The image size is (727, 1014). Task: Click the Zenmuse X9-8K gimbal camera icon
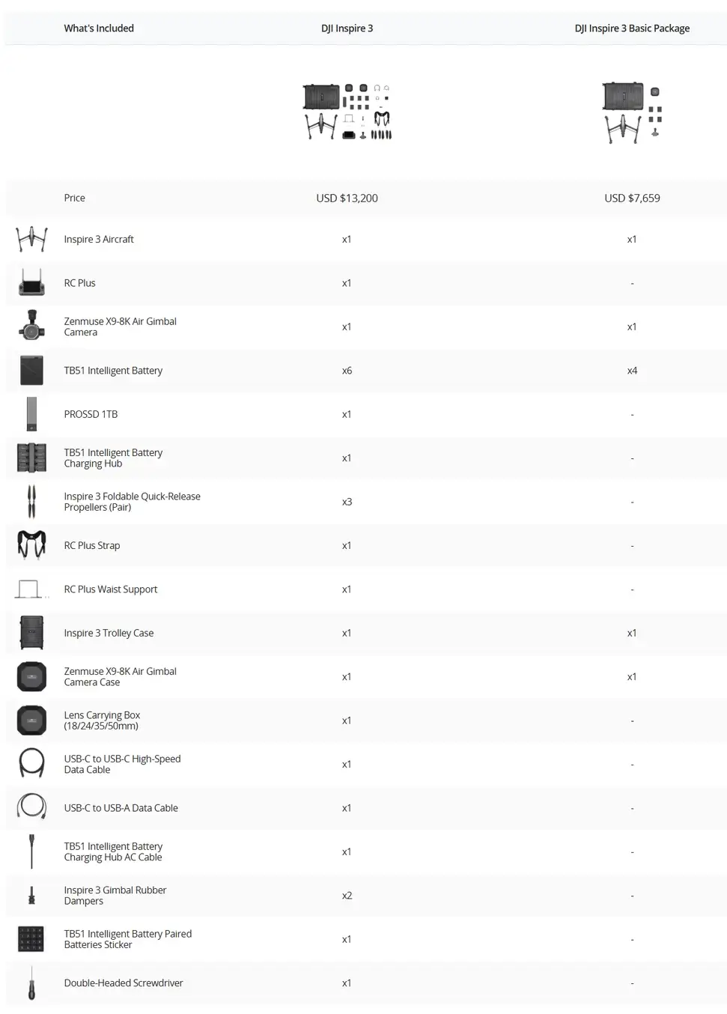click(31, 327)
